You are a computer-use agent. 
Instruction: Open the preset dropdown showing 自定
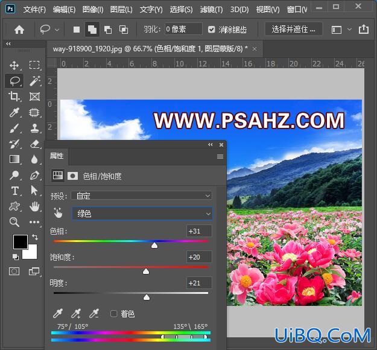point(142,196)
